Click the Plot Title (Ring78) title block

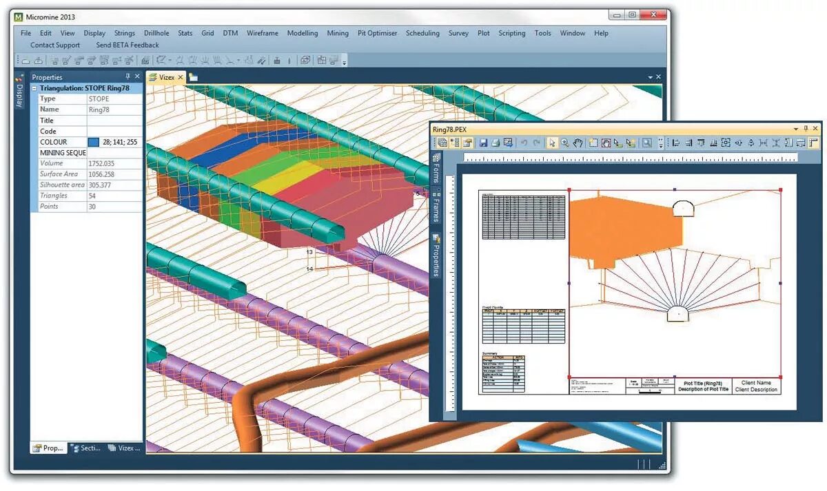coord(703,386)
